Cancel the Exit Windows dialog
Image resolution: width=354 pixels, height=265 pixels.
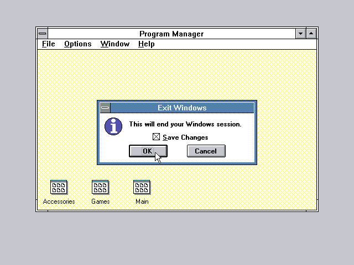(x=206, y=151)
